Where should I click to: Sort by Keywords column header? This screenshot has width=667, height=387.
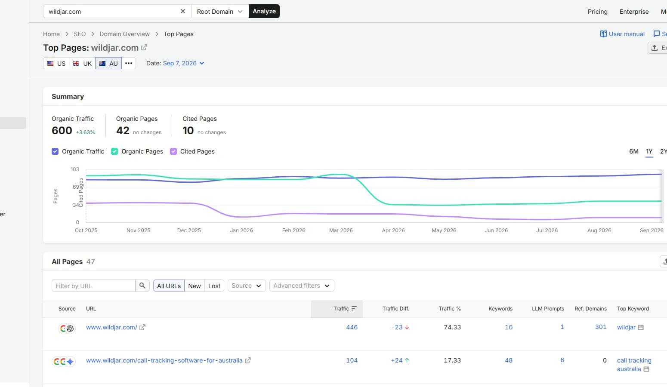click(500, 309)
